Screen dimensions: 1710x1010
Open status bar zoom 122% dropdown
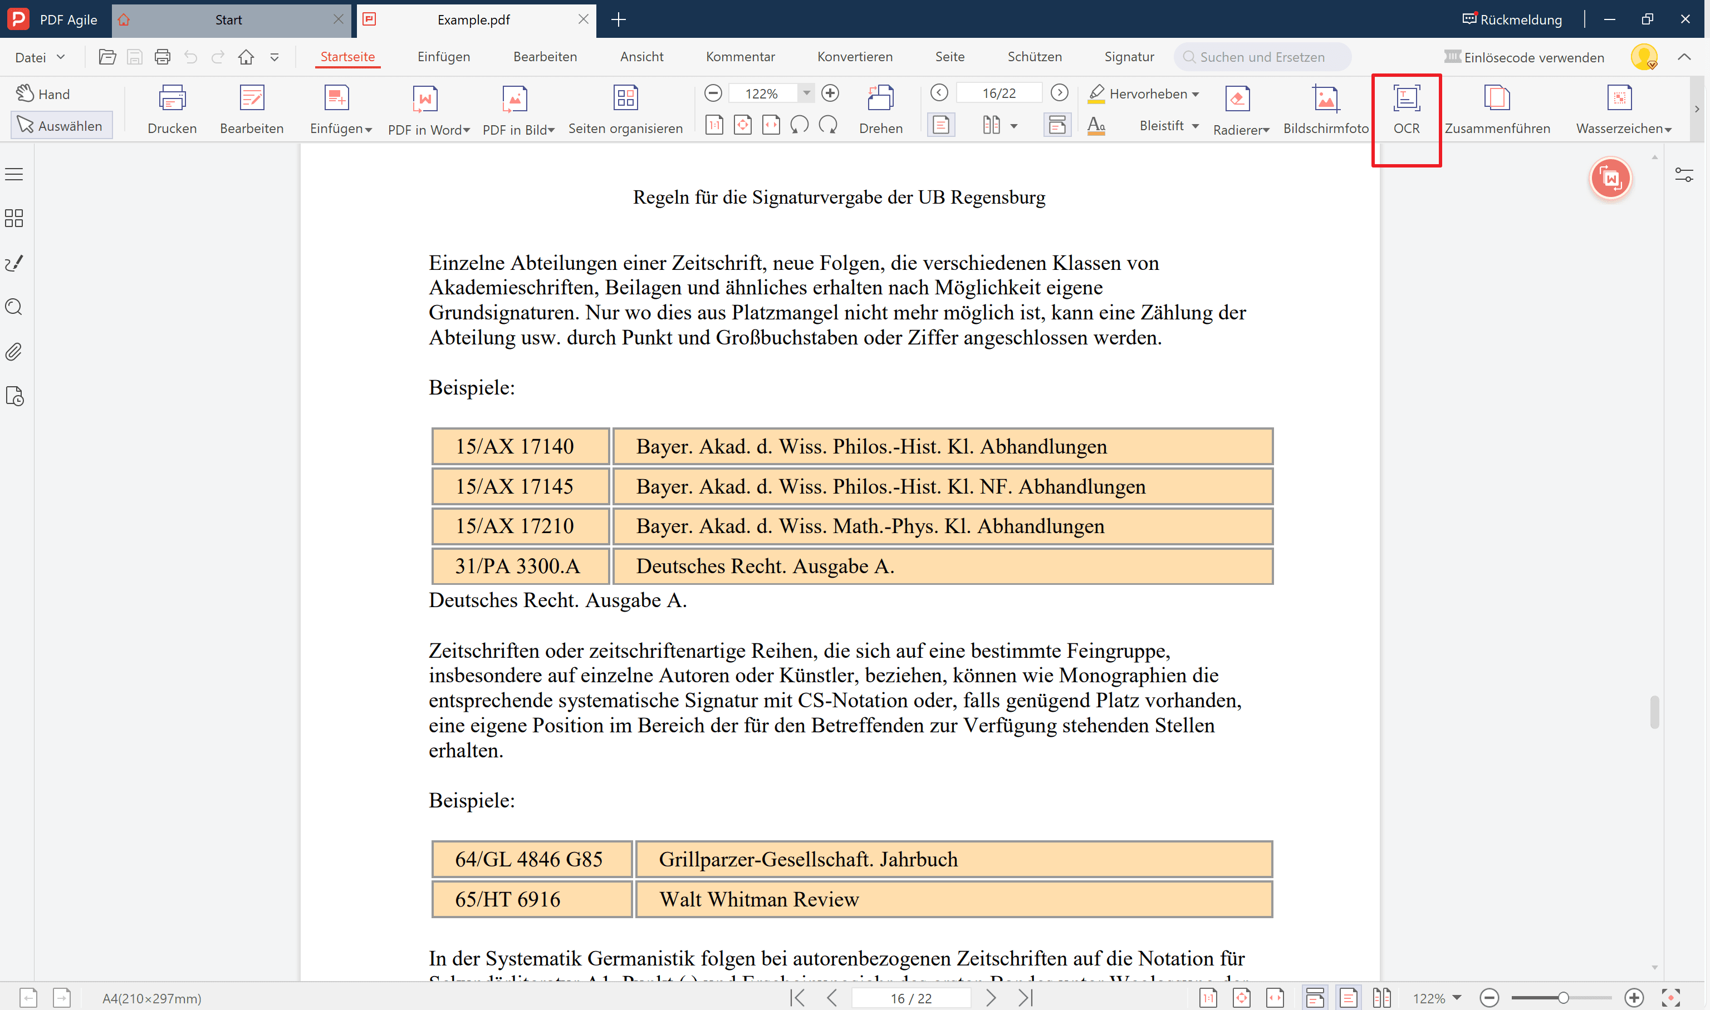(x=1457, y=998)
